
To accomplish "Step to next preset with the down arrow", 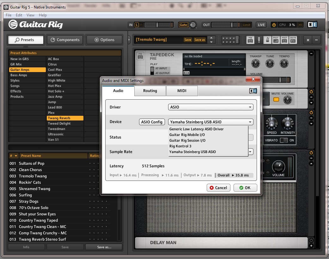I will pyautogui.click(x=211, y=42).
